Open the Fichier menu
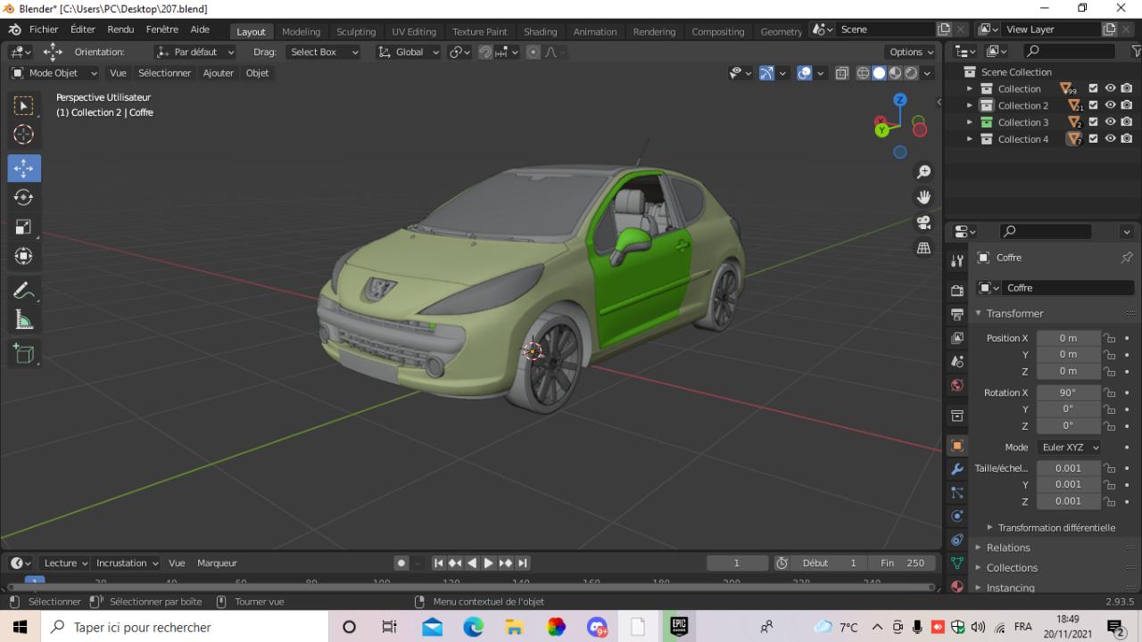The height and width of the screenshot is (642, 1142). tap(44, 29)
